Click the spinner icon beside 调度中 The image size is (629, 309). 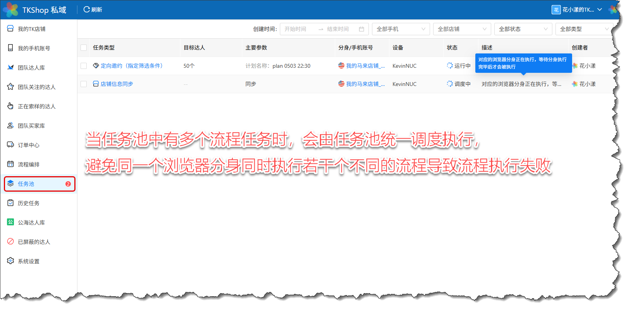(x=450, y=84)
